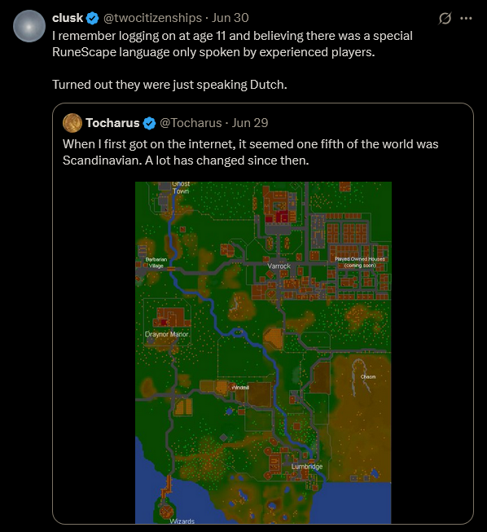
Task: Click clusk's blue verified badge
Action: click(x=92, y=18)
